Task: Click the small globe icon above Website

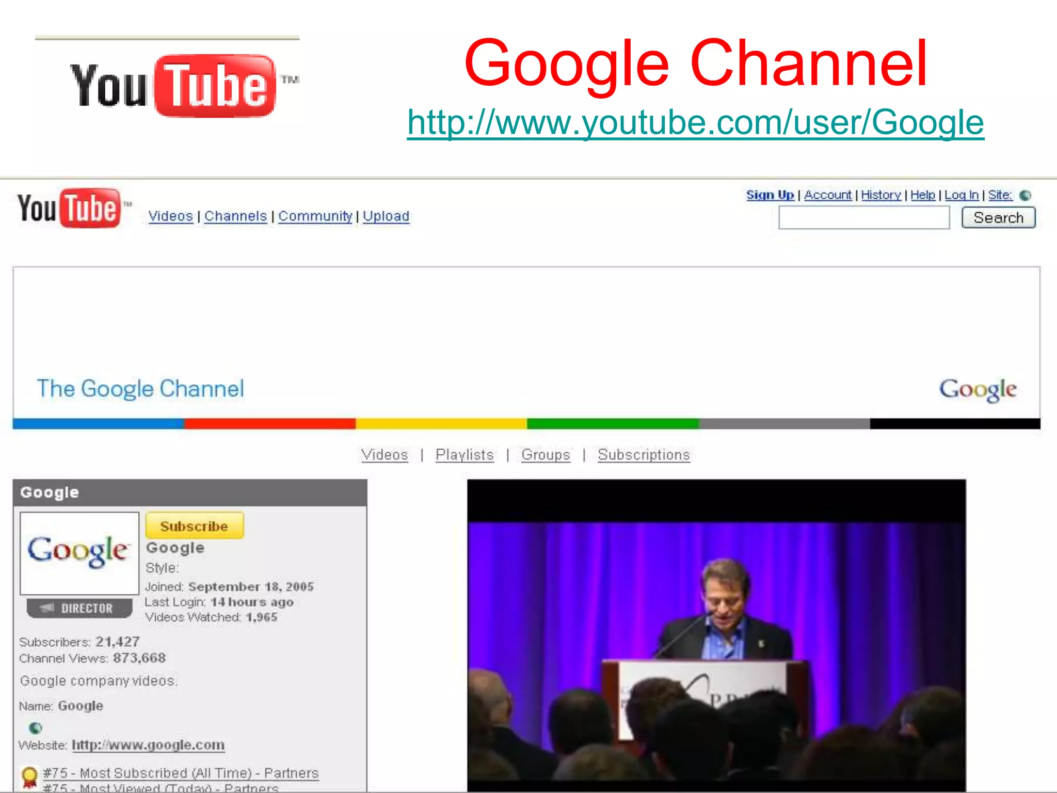Action: pyautogui.click(x=35, y=727)
